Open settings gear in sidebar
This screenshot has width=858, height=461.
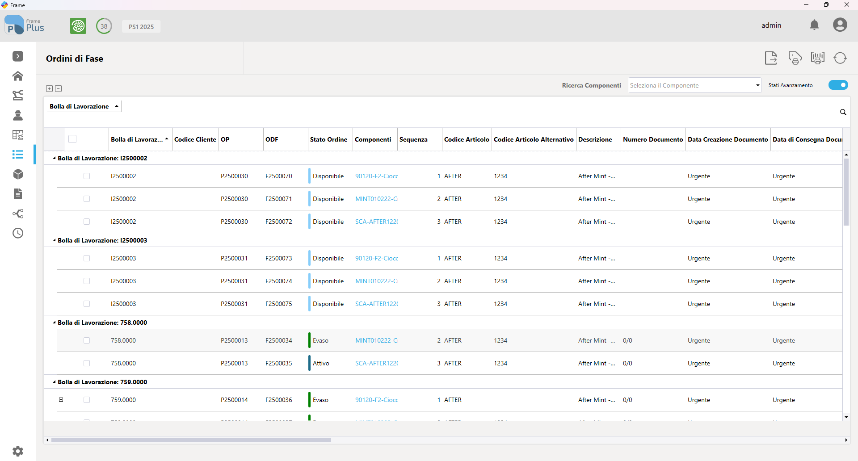[x=18, y=451]
